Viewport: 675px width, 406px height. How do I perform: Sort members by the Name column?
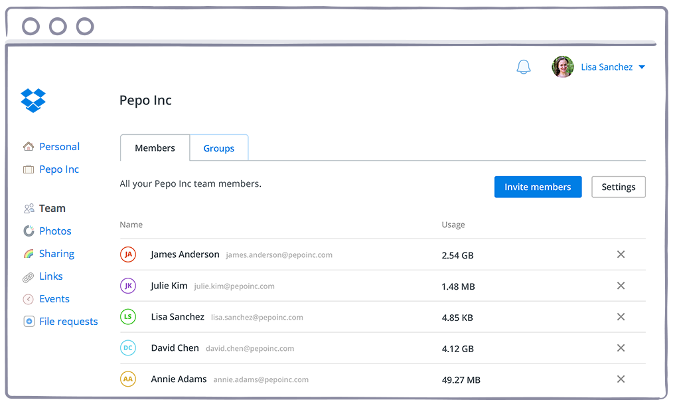coord(131,225)
